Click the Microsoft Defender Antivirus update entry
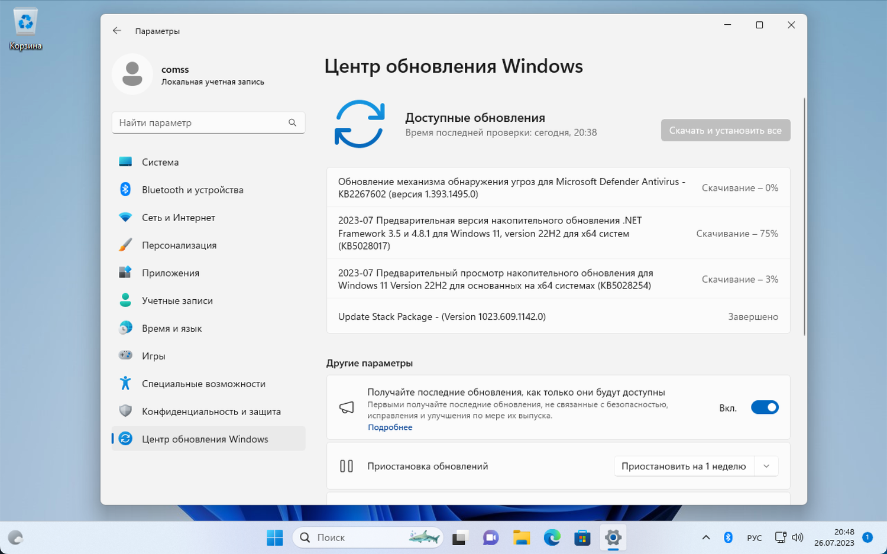Image resolution: width=887 pixels, height=554 pixels. click(x=558, y=187)
